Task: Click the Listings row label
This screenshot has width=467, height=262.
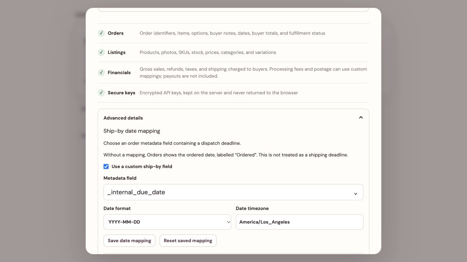Action: [x=117, y=52]
